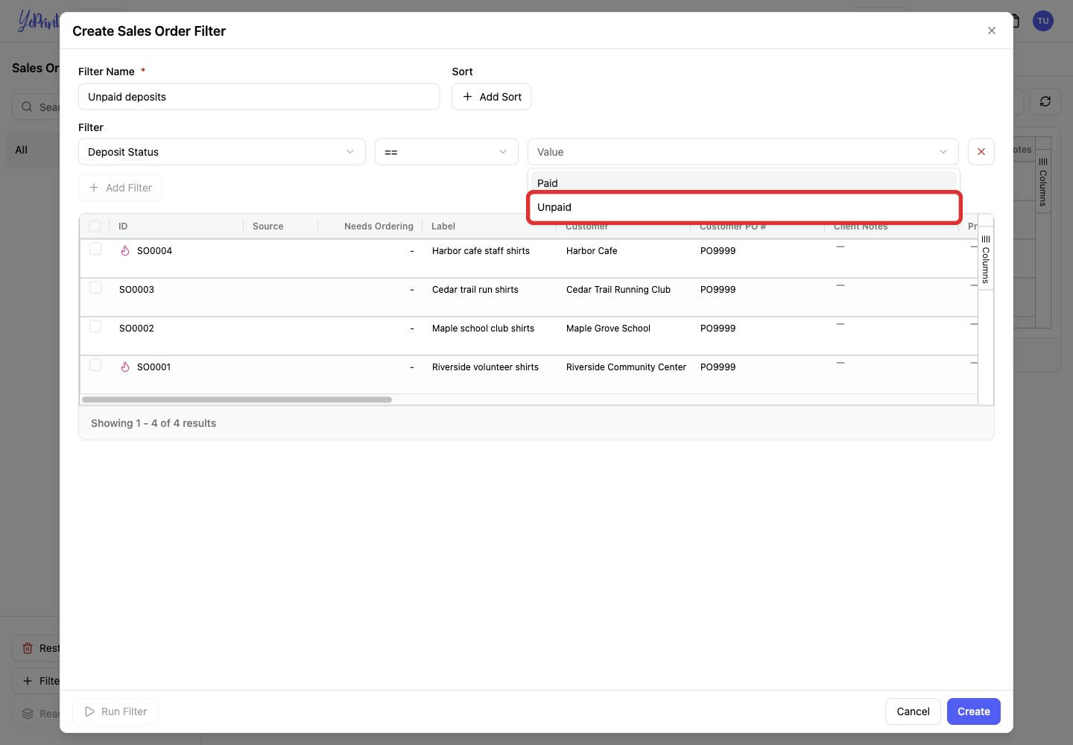Check the box for order SO00003
Screen dimensions: 1073x745
pyautogui.click(x=95, y=288)
